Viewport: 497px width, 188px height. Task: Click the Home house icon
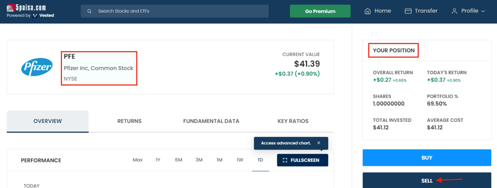click(368, 11)
